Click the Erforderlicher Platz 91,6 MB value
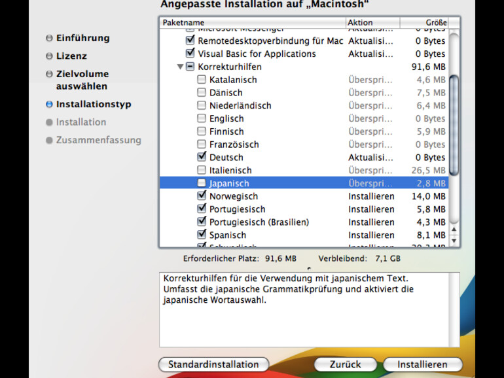The image size is (504, 378). 281,258
